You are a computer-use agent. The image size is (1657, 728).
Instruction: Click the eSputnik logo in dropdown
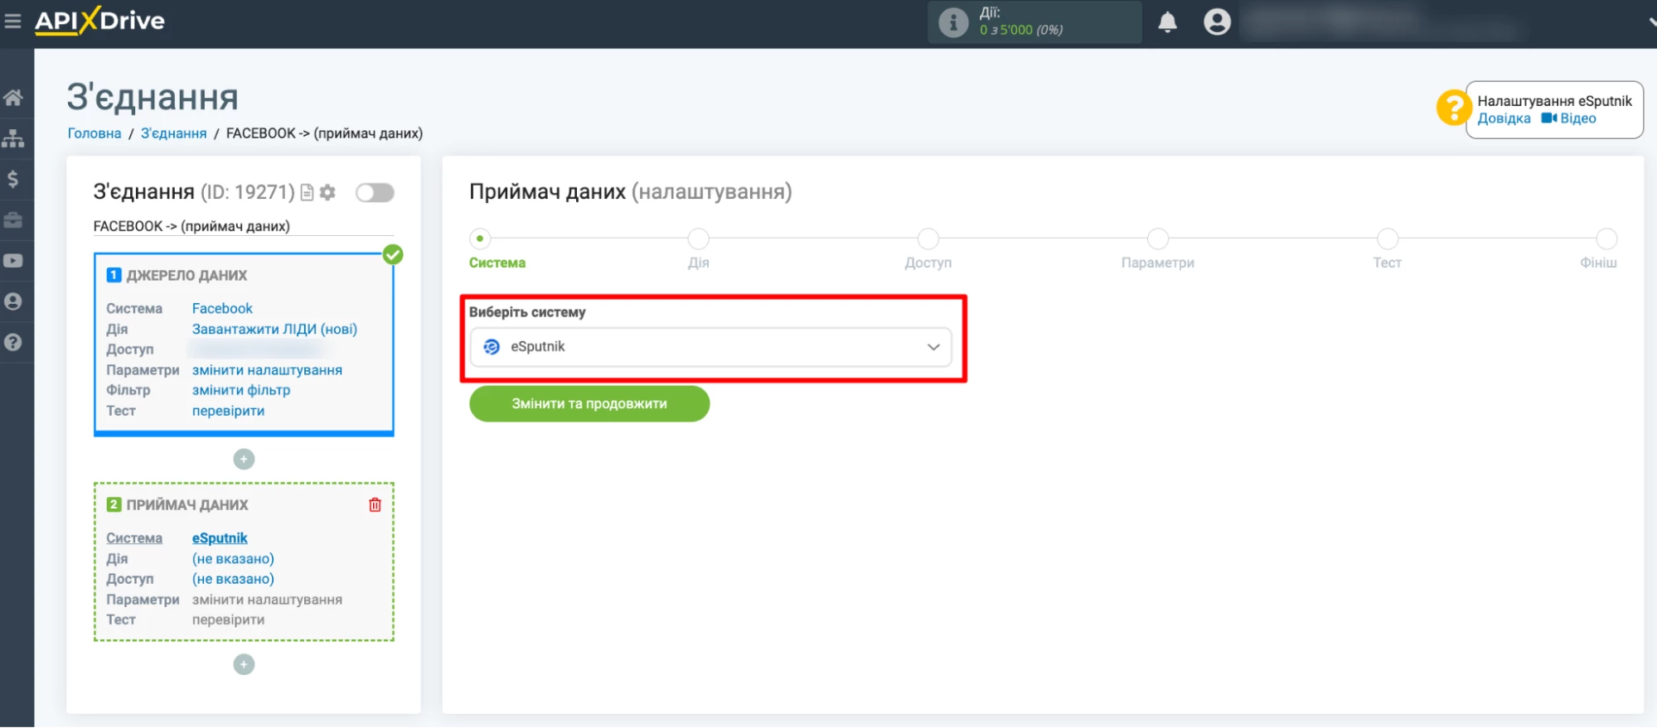click(x=492, y=347)
